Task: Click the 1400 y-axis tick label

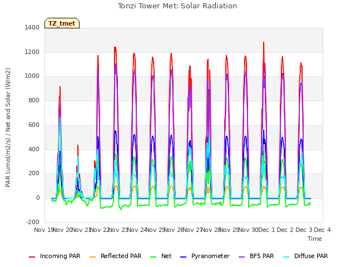Action: (32, 28)
